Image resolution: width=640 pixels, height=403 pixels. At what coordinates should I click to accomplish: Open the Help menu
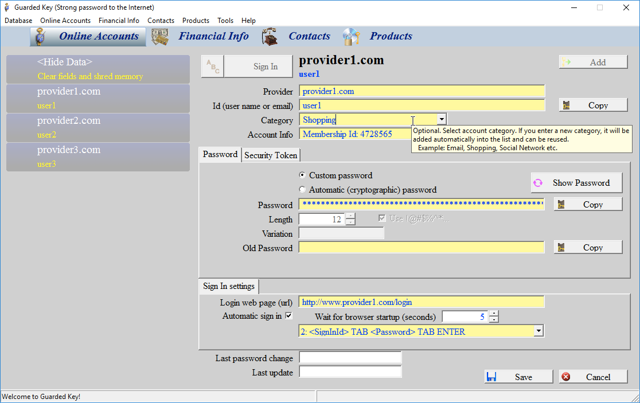[248, 21]
